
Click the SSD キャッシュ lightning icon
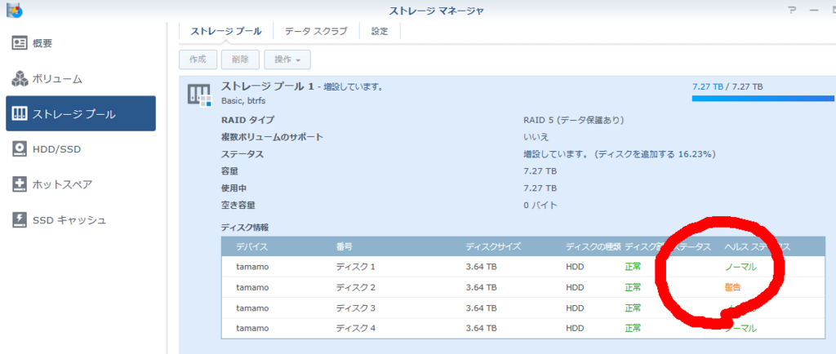20,220
